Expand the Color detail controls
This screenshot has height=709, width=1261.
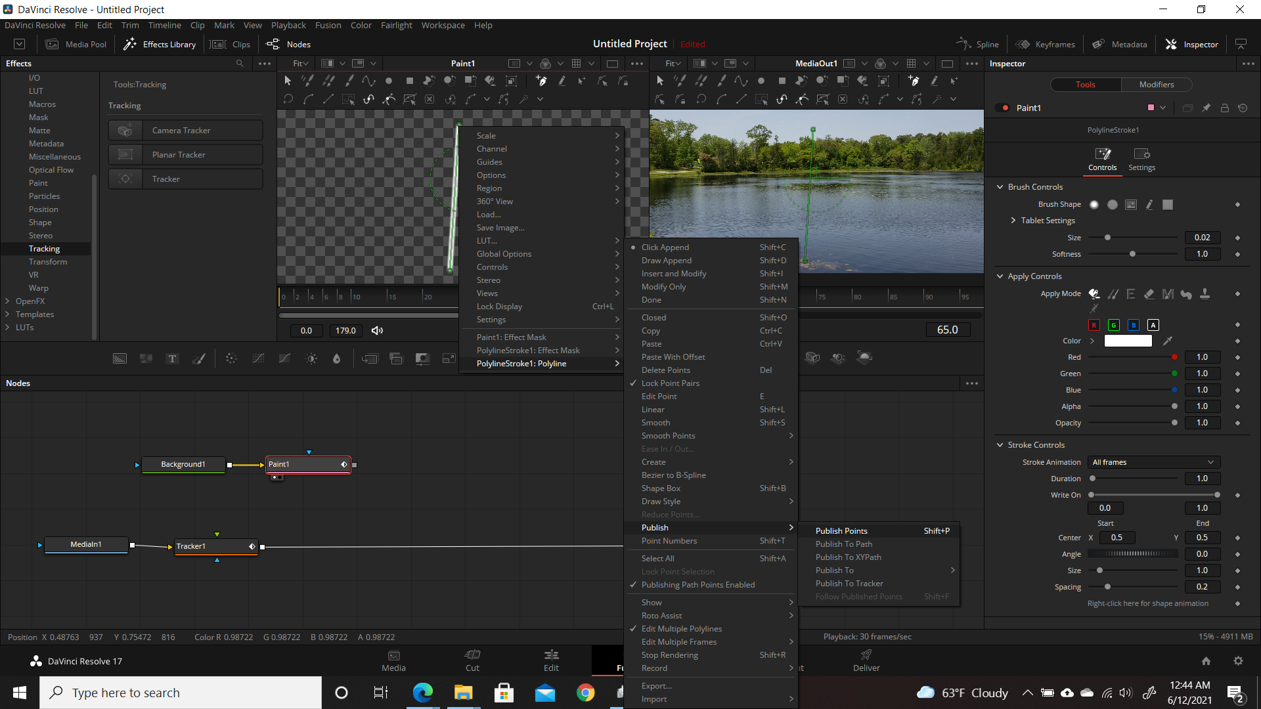[x=1092, y=341]
